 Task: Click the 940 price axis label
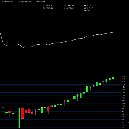click(123, 114)
